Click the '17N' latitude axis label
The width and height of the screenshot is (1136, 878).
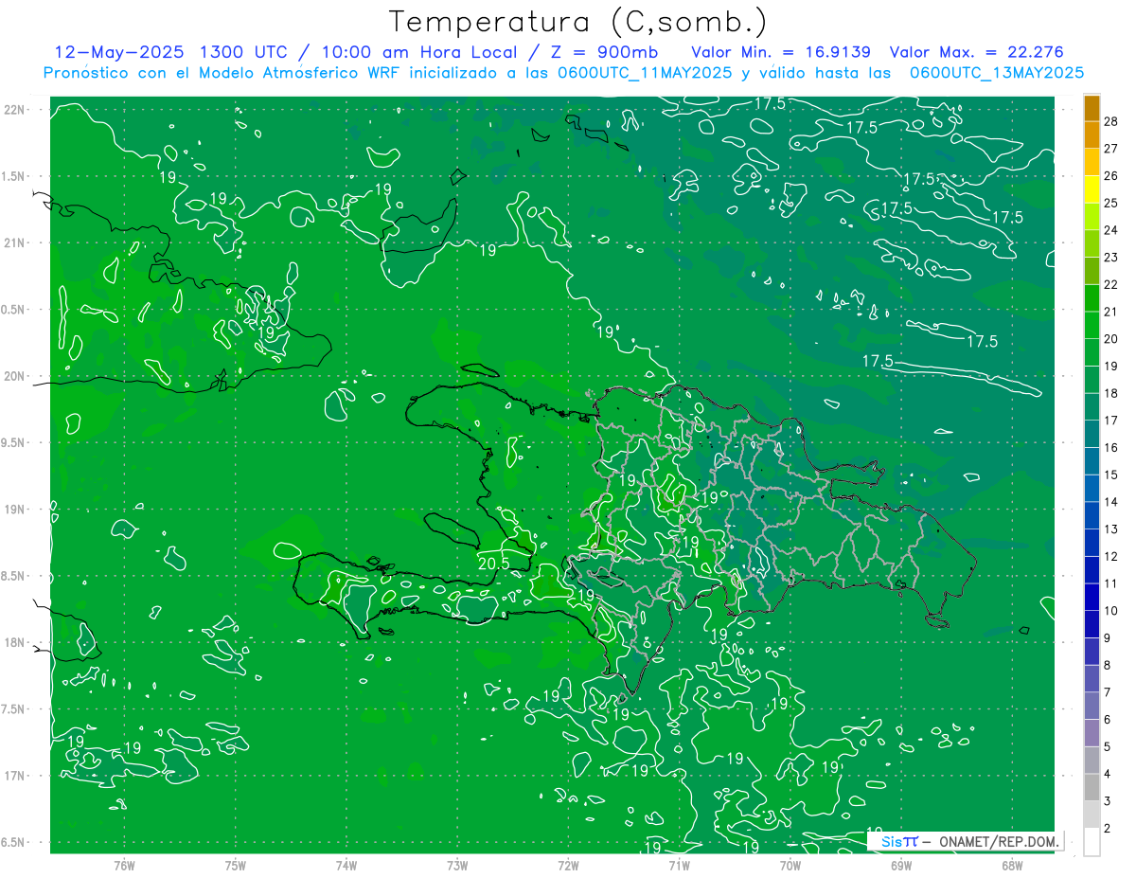click(x=14, y=776)
